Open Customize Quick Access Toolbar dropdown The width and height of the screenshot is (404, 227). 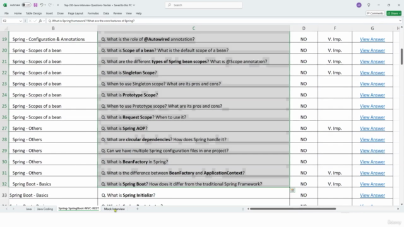[x=57, y=5]
